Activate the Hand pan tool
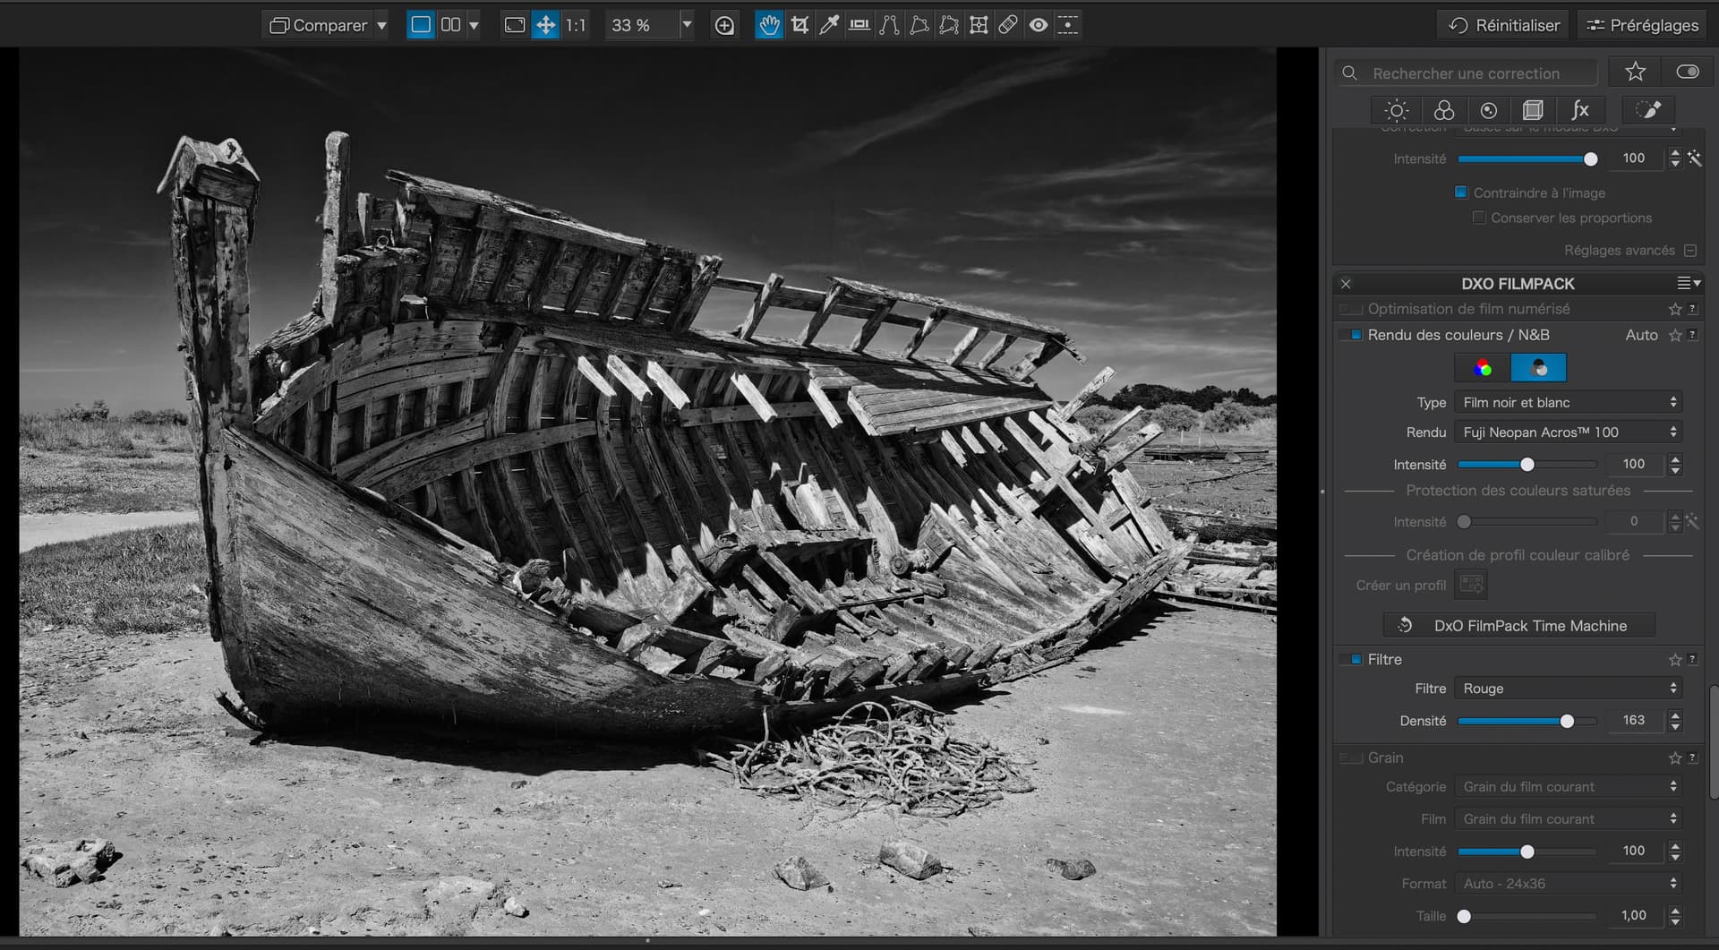The image size is (1719, 950). pos(769,25)
